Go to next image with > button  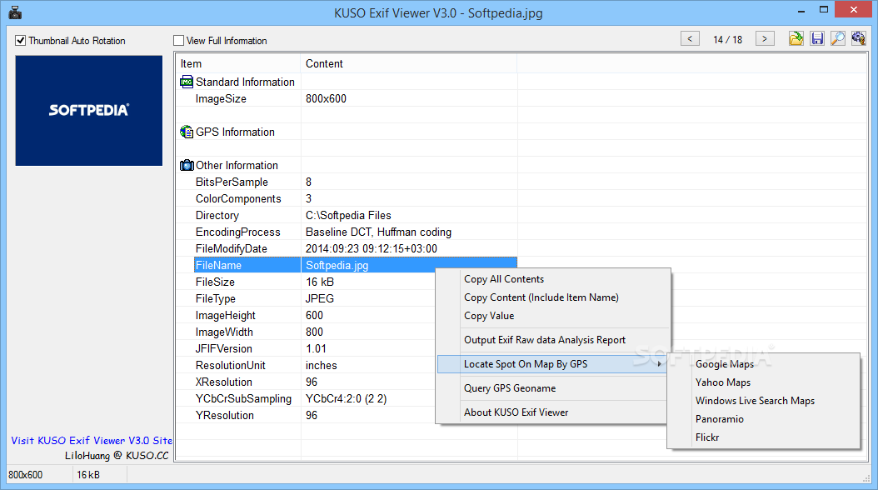pyautogui.click(x=765, y=38)
